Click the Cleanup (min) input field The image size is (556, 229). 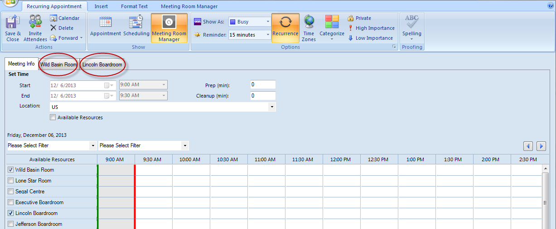click(263, 96)
